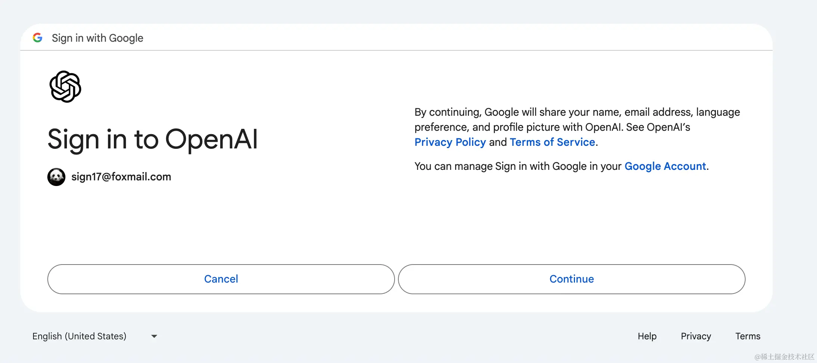
Task: Select the sign17@foxmail.com account email
Action: click(x=121, y=177)
